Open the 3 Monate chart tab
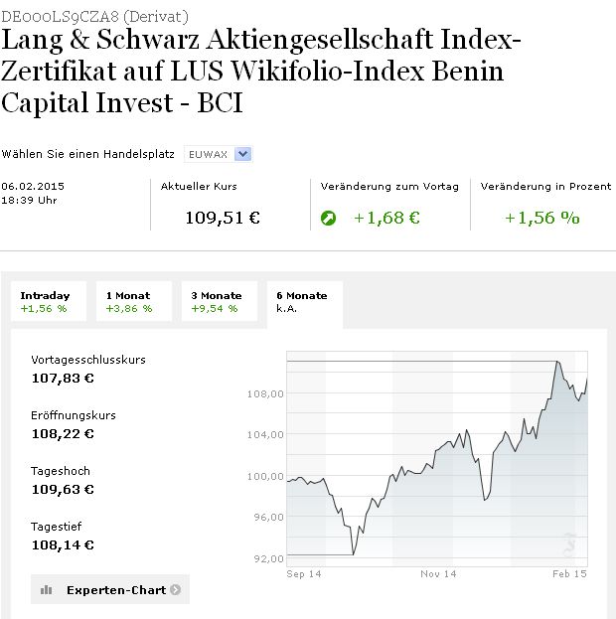Screen dimensions: 616x619 coord(218,301)
